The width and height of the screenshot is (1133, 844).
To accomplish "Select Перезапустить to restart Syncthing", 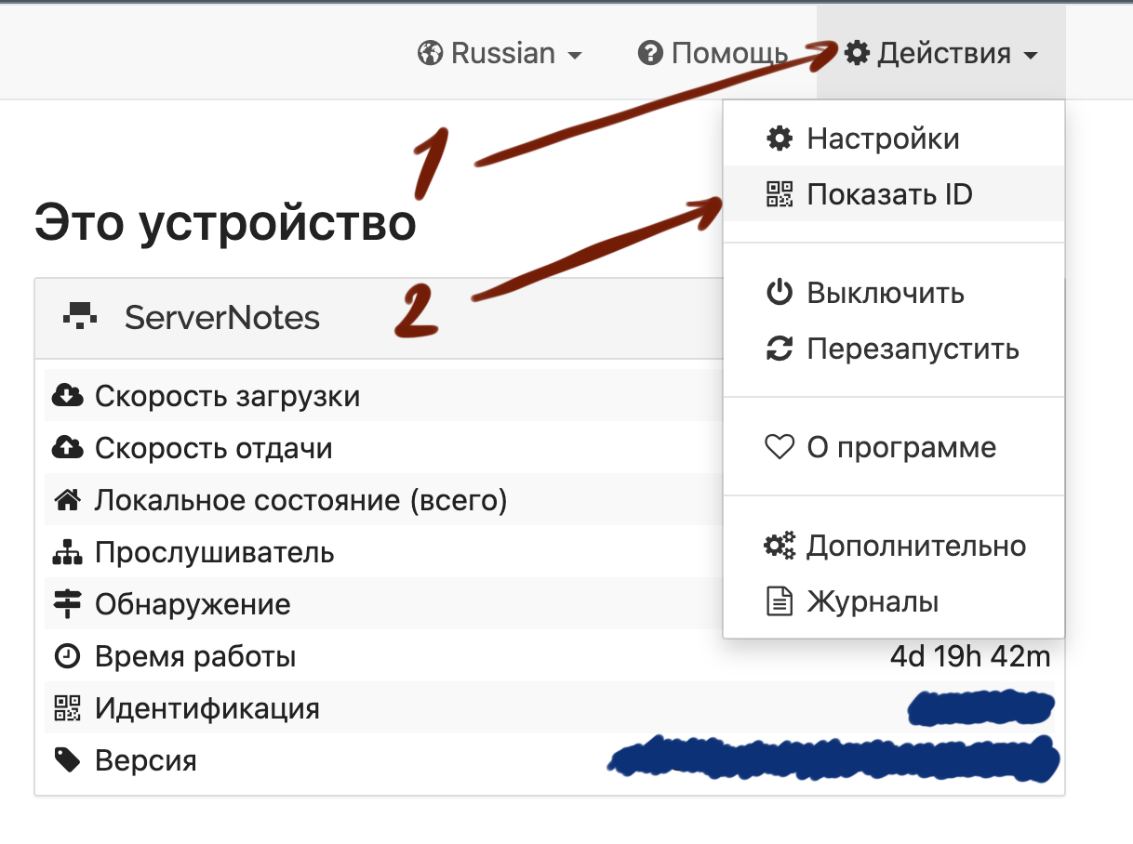I will (x=913, y=349).
